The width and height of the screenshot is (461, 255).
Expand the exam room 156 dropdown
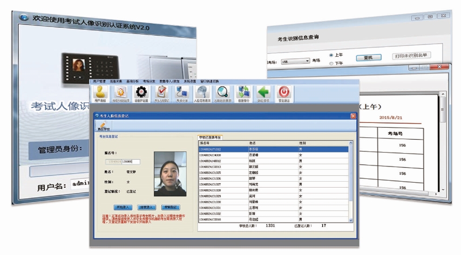307,61
